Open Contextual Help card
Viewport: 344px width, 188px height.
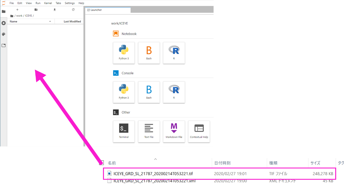(x=199, y=131)
